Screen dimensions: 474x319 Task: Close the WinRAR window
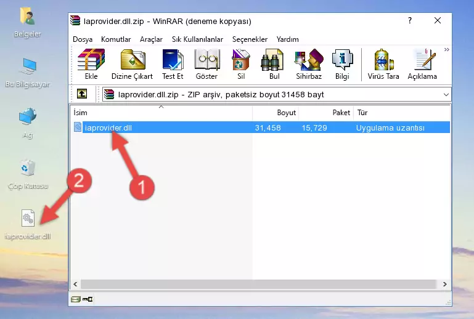pos(438,20)
